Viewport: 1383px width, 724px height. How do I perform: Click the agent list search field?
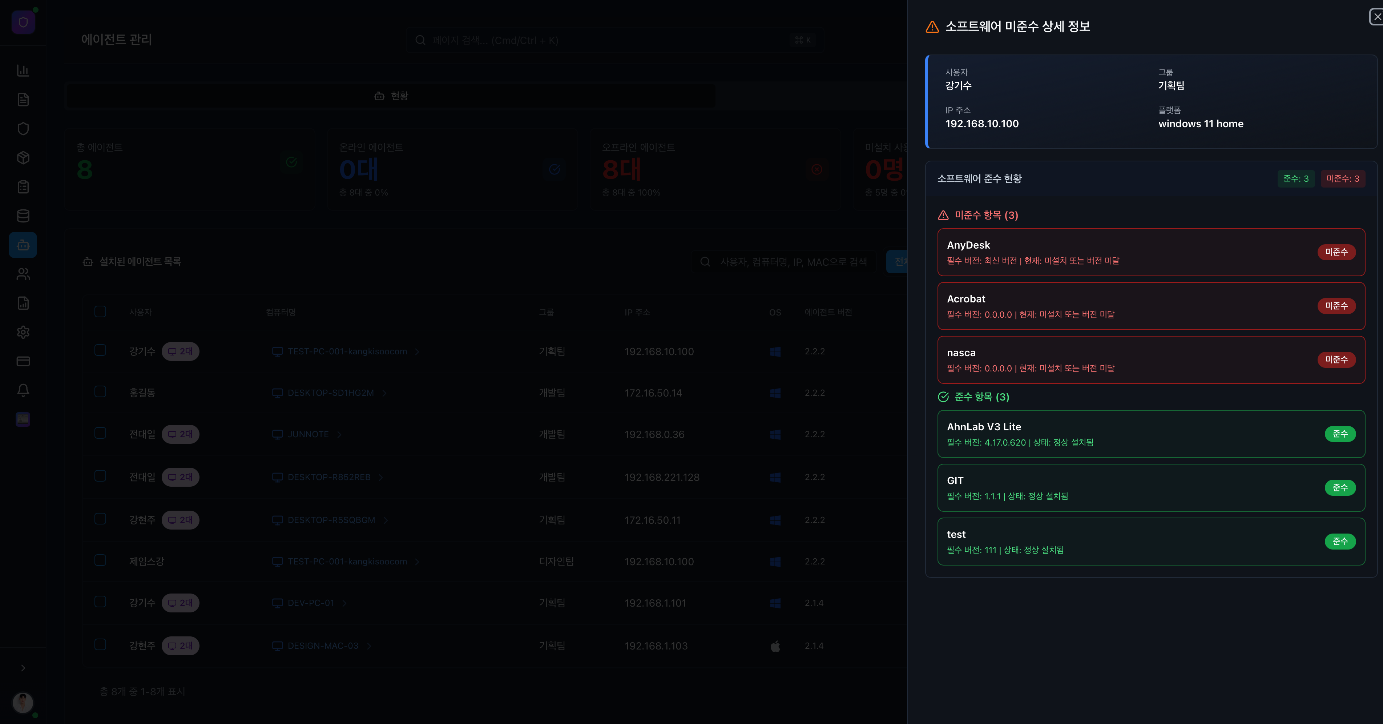[x=783, y=262]
